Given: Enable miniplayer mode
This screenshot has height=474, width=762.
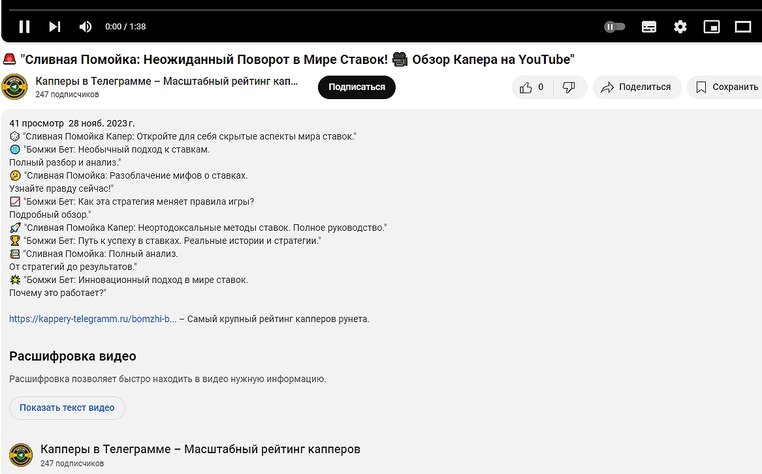Looking at the screenshot, I should pyautogui.click(x=711, y=27).
